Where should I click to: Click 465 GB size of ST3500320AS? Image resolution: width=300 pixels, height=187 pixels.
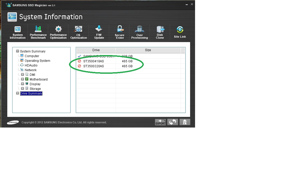point(127,66)
